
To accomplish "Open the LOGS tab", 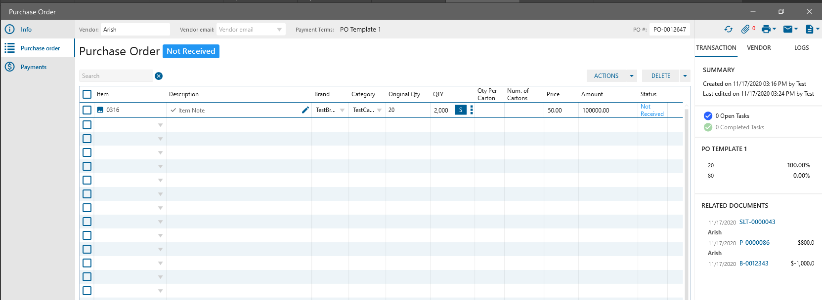I will (801, 48).
